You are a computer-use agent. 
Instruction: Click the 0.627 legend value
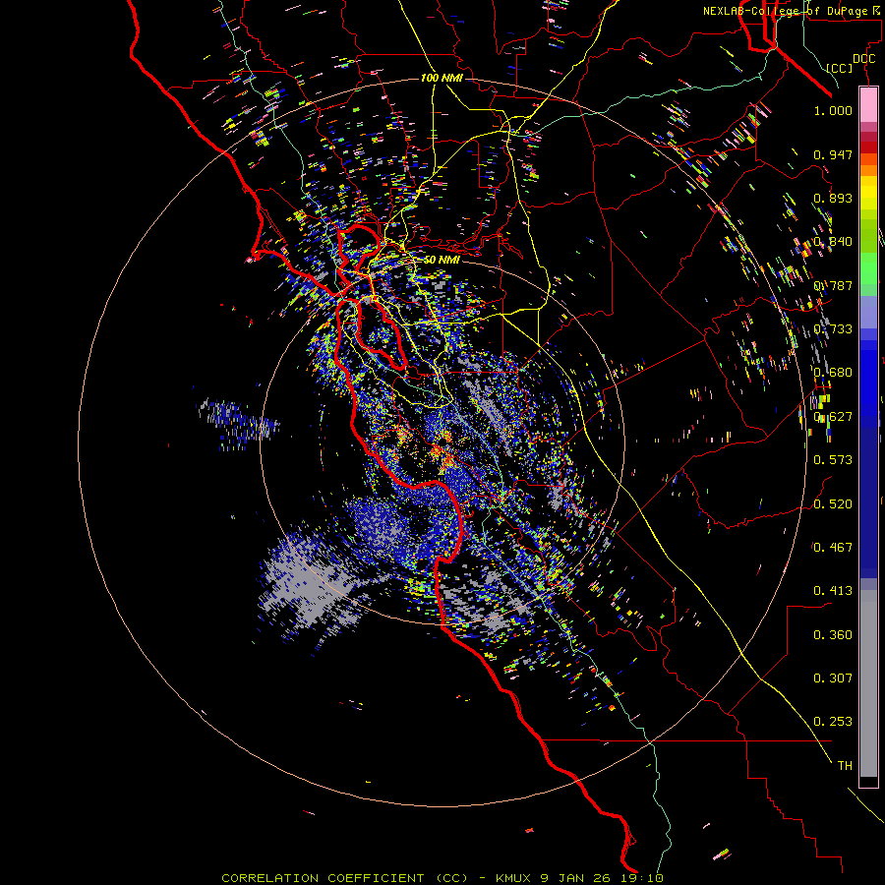point(833,417)
